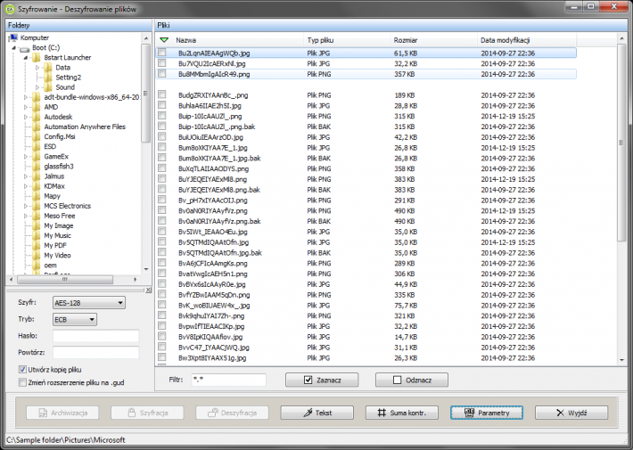The image size is (633, 450).
Task: Click the file list vertical scrollbar thumb
Action: [x=621, y=143]
